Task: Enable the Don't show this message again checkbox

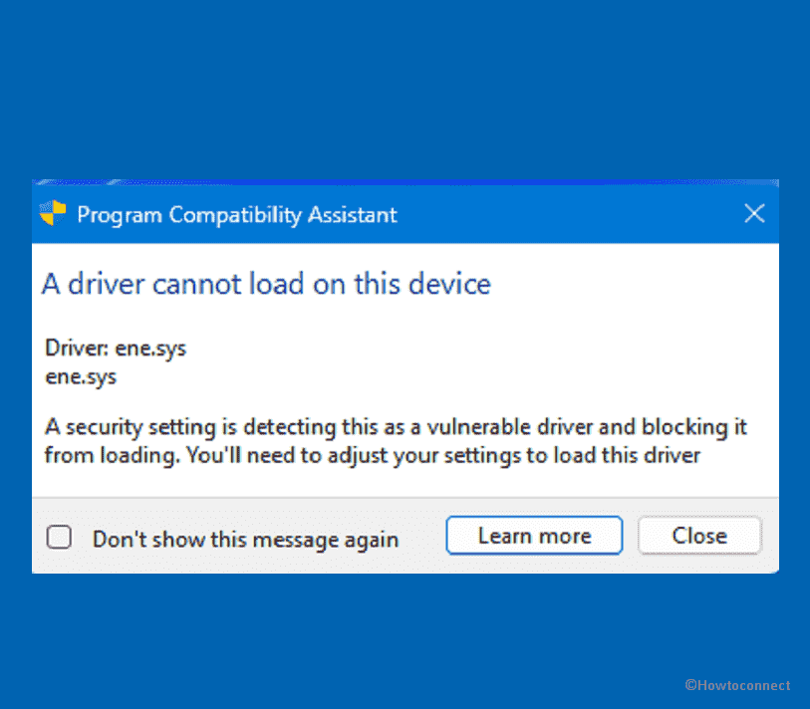Action: (59, 537)
